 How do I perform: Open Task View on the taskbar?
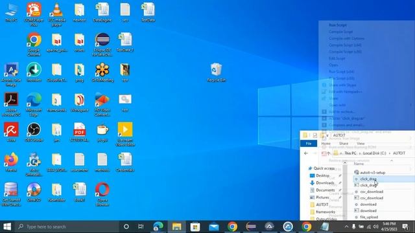point(141,227)
